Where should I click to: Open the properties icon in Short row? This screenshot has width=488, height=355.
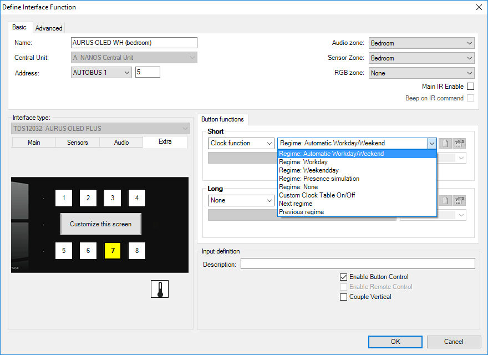coord(459,143)
